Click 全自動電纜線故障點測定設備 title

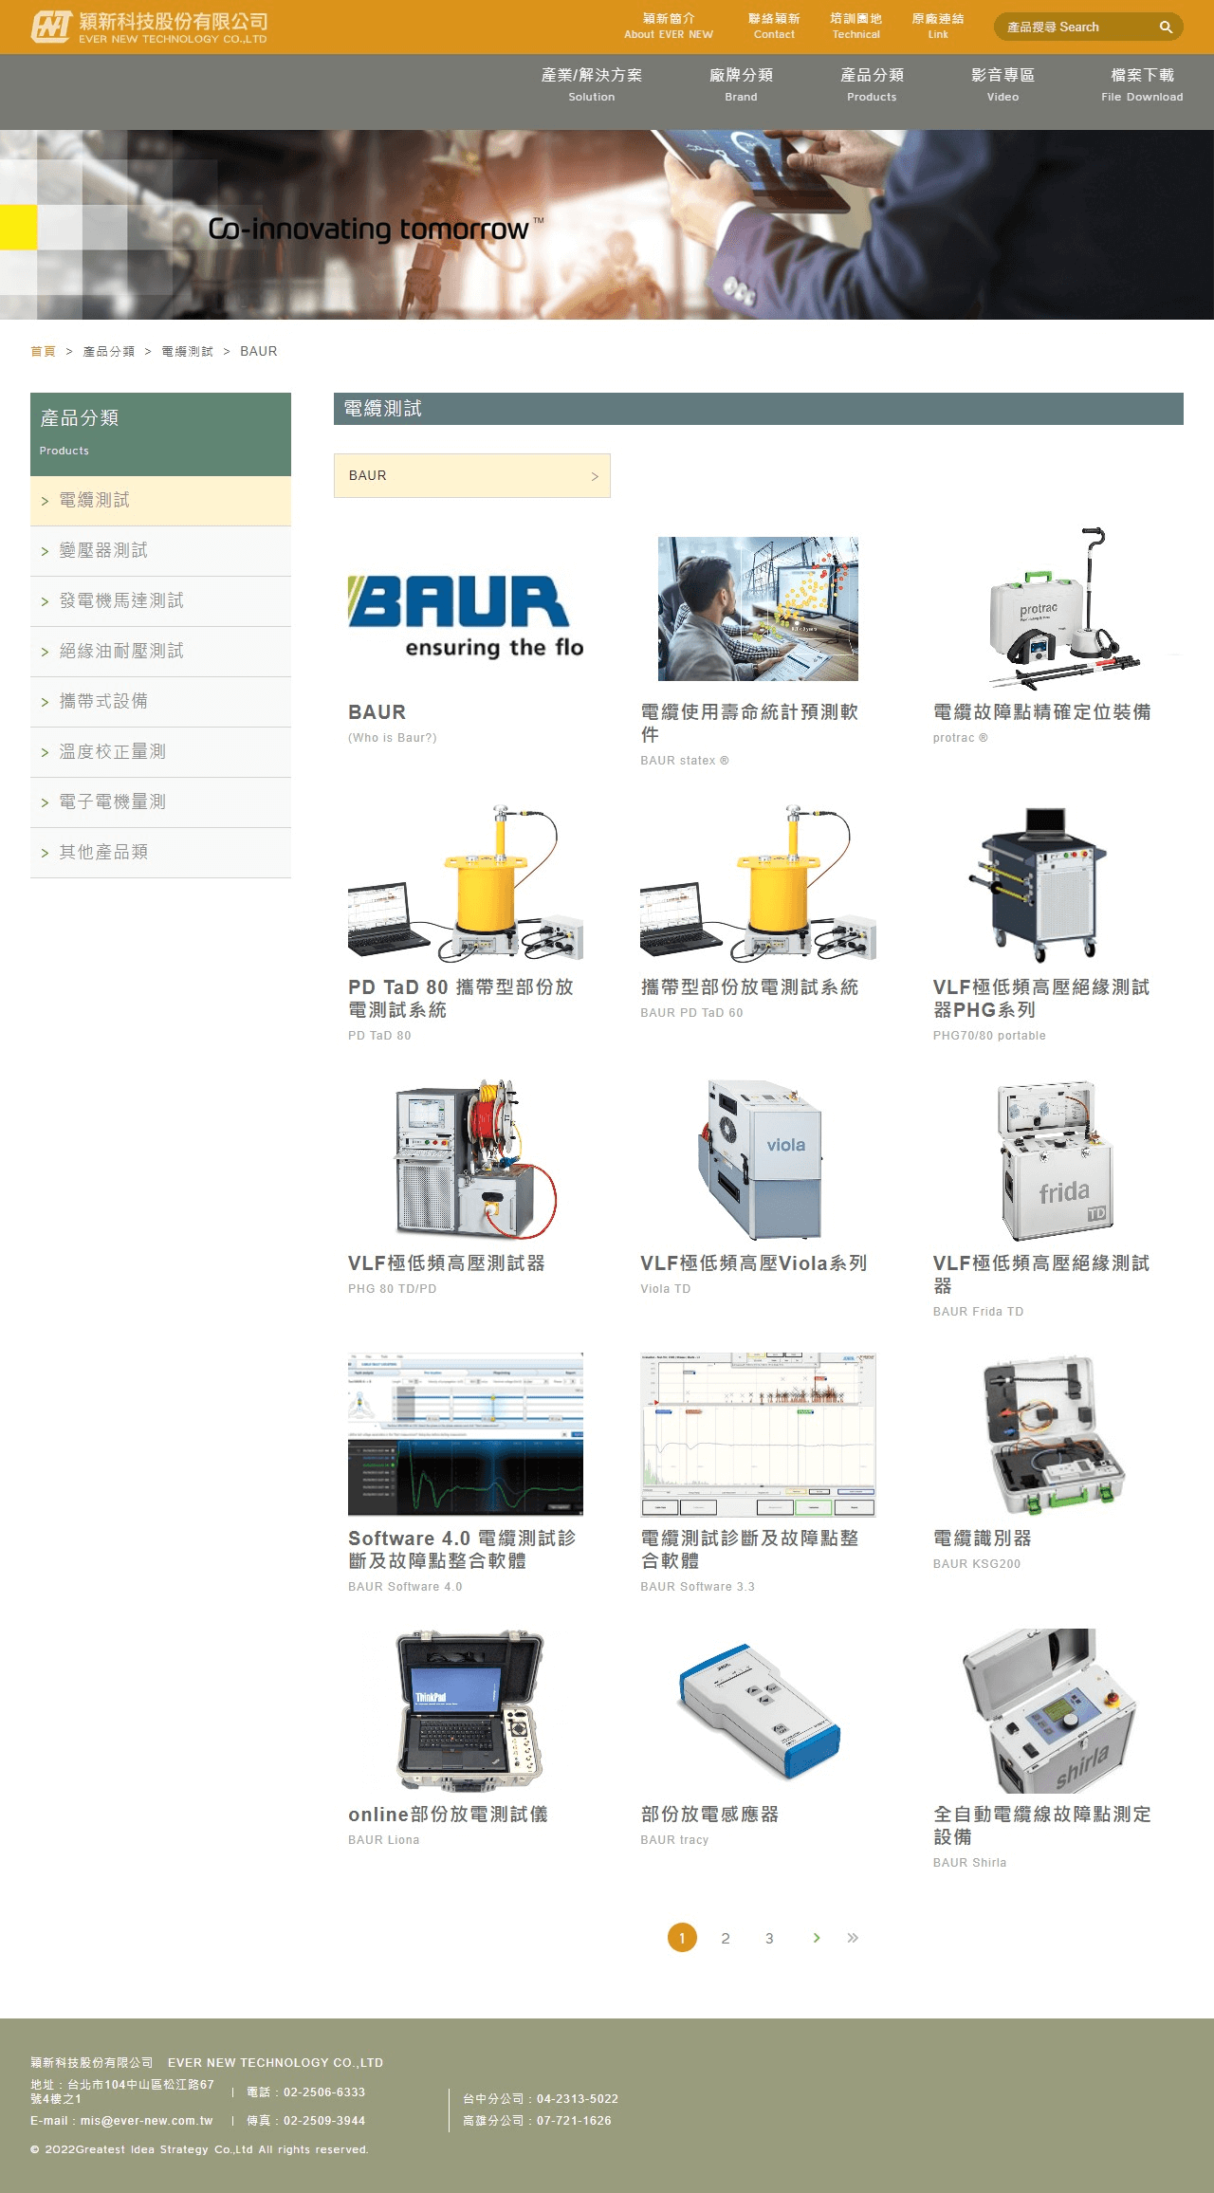pyautogui.click(x=1041, y=1825)
